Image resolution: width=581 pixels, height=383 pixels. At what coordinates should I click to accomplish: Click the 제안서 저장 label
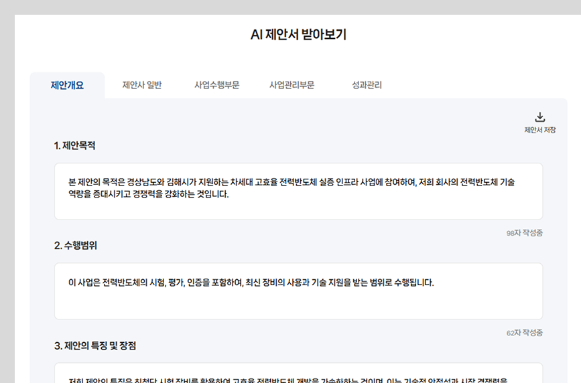(x=539, y=130)
